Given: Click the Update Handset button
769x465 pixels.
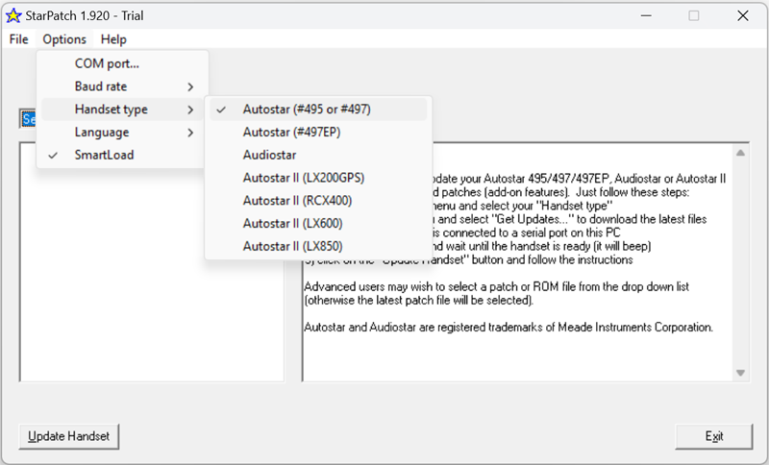Looking at the screenshot, I should click(x=68, y=436).
